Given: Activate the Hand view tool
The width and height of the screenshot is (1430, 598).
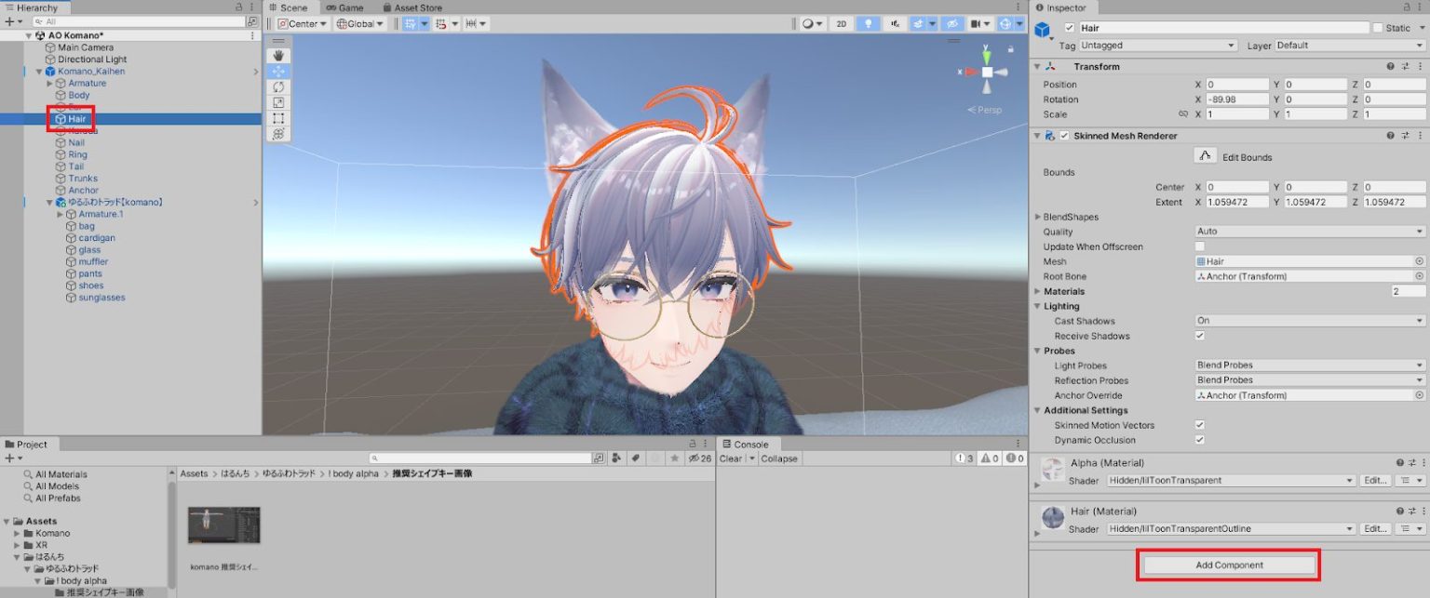Looking at the screenshot, I should 277,55.
